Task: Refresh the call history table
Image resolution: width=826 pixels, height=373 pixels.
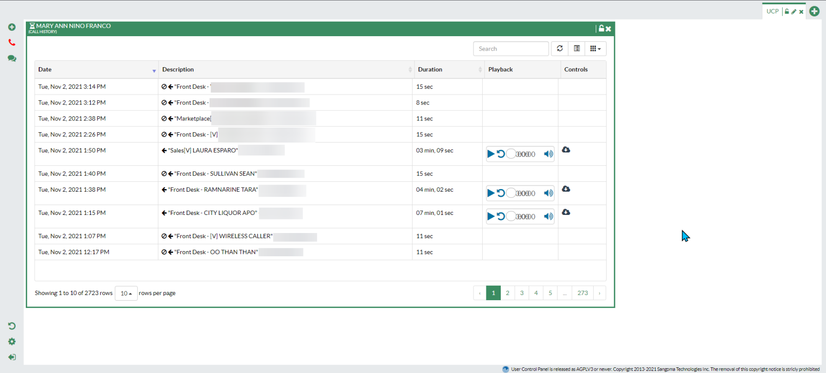Action: [560, 49]
